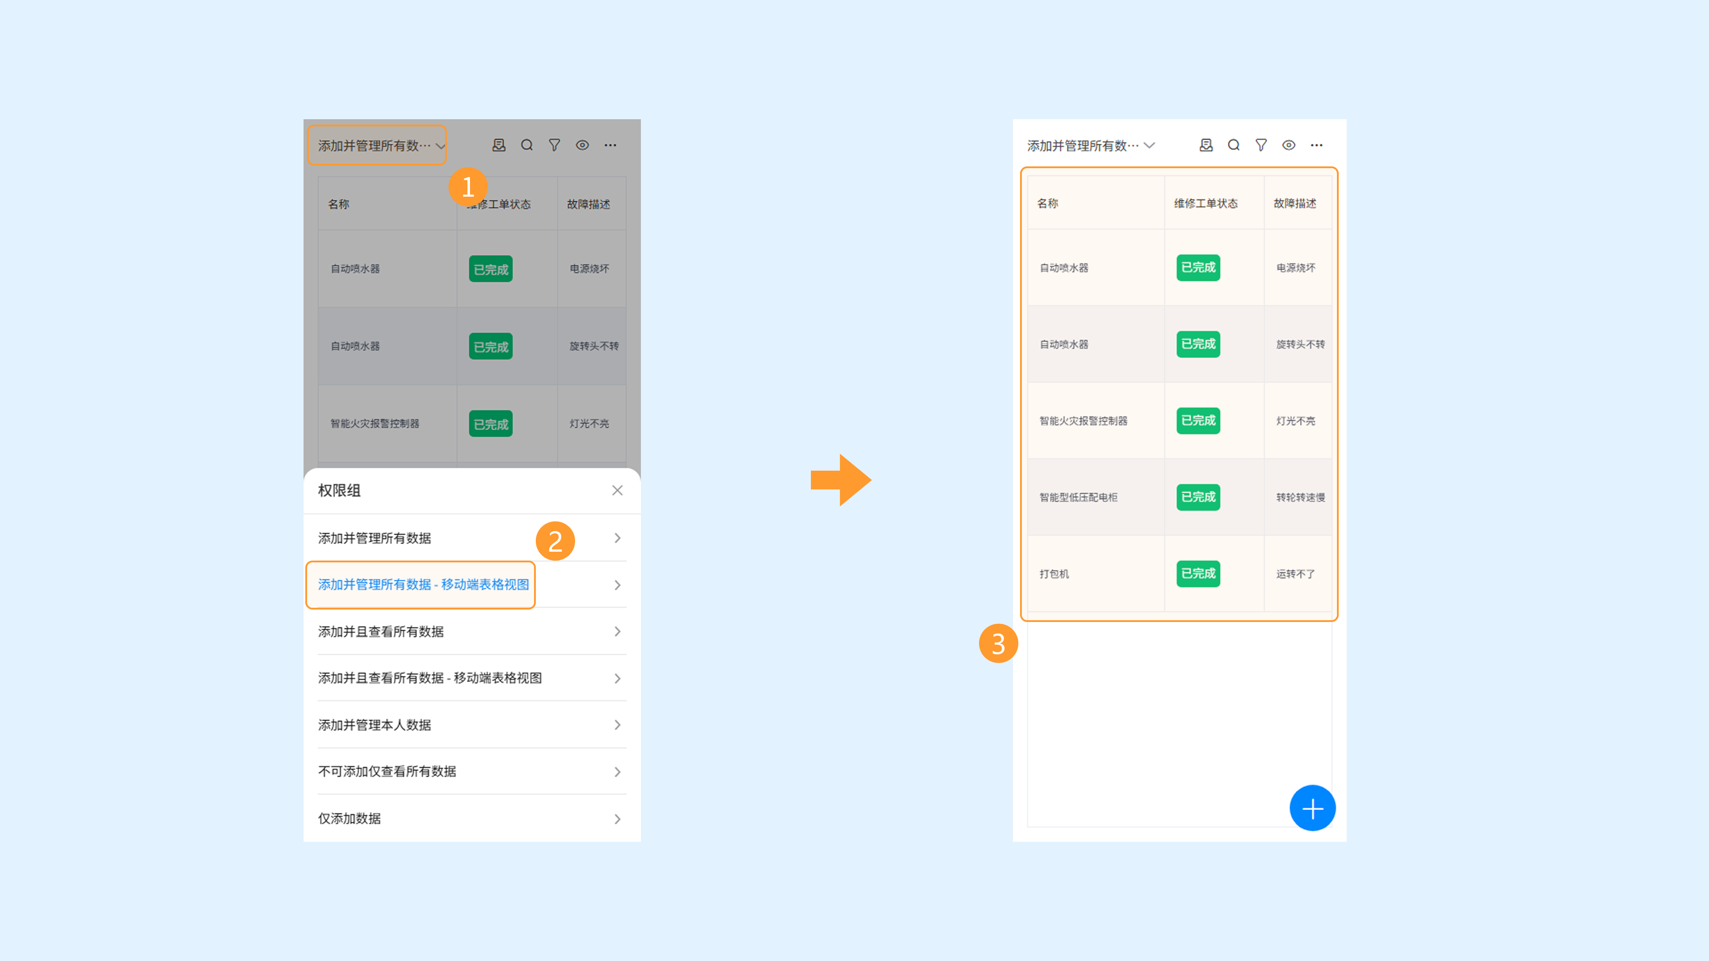This screenshot has width=1709, height=961.
Task: Open the filter funnel icon in right panel
Action: (x=1261, y=145)
